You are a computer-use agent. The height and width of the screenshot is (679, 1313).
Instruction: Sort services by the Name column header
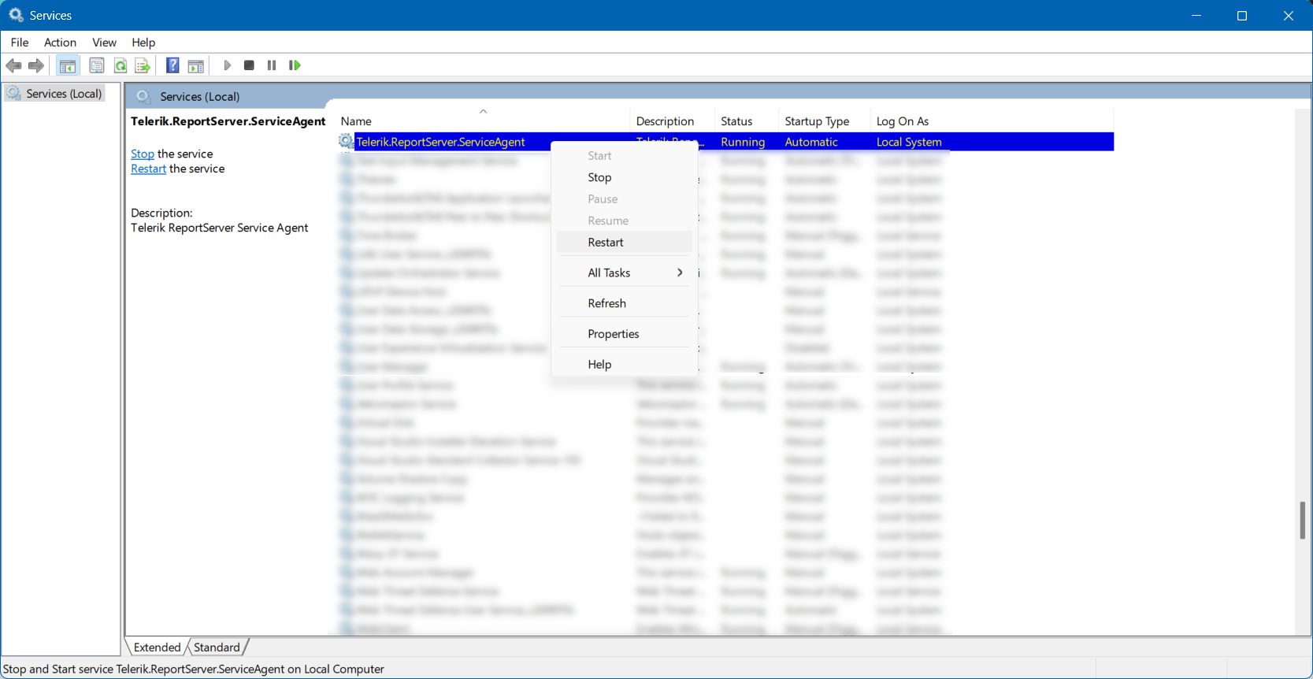click(x=356, y=121)
